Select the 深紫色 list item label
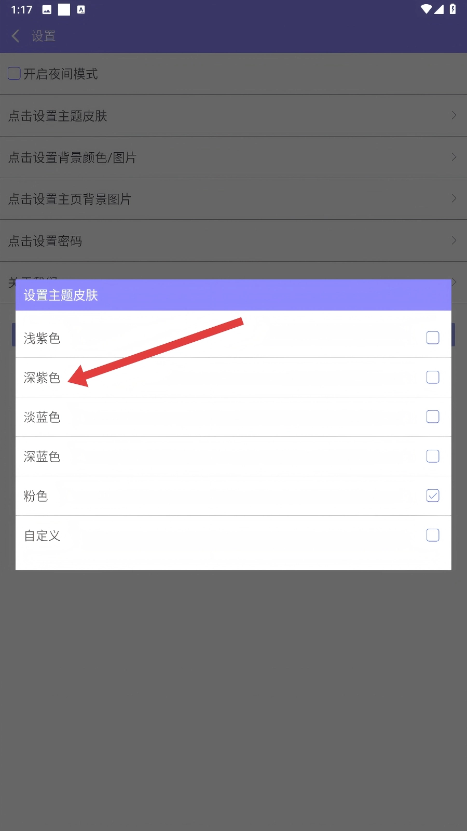Image resolution: width=467 pixels, height=831 pixels. tap(42, 378)
